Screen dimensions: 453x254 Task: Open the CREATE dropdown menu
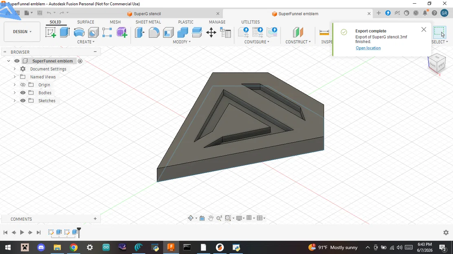(x=86, y=42)
